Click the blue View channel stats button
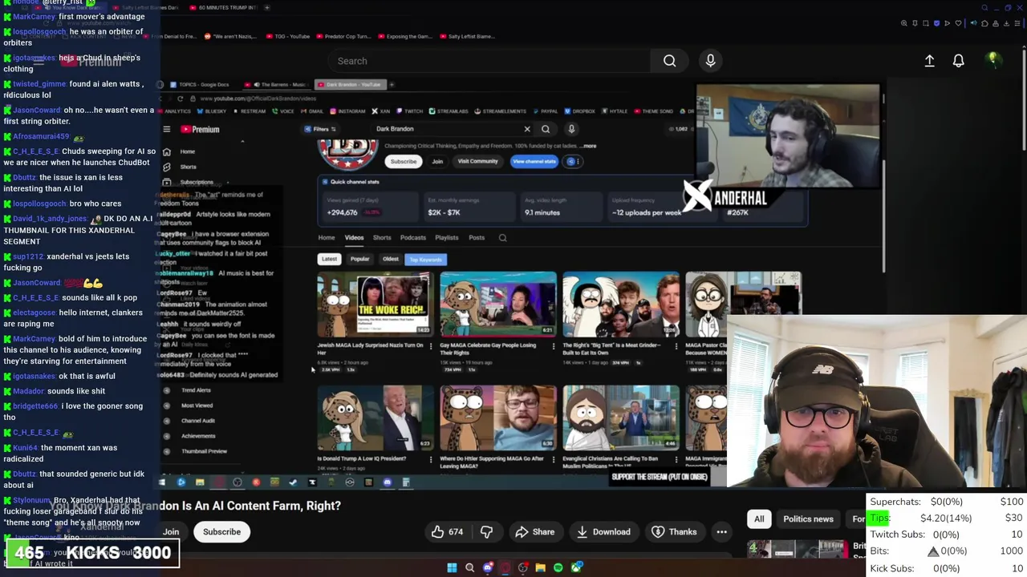Screen dimensions: 1027x577 (x=534, y=161)
